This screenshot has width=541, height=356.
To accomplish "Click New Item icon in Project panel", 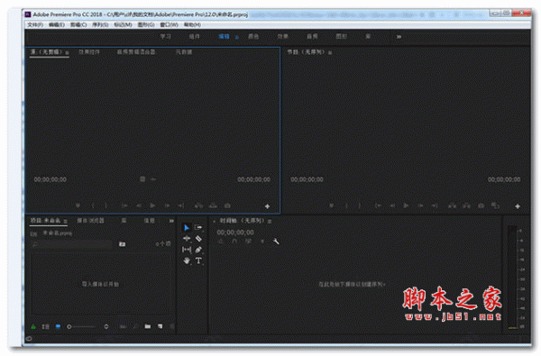I will click(x=160, y=326).
